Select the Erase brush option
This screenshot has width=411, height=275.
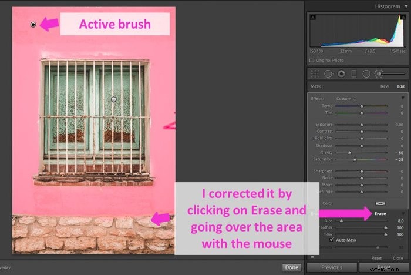pos(380,214)
